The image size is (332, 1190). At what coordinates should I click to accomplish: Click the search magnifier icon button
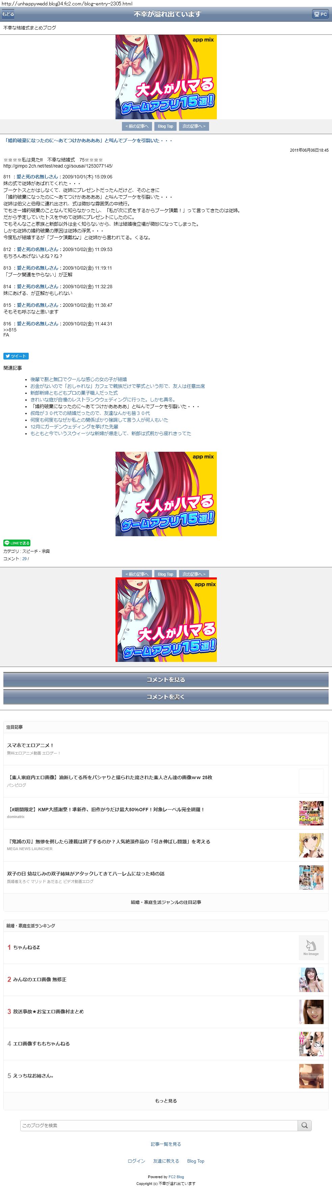tap(304, 1125)
